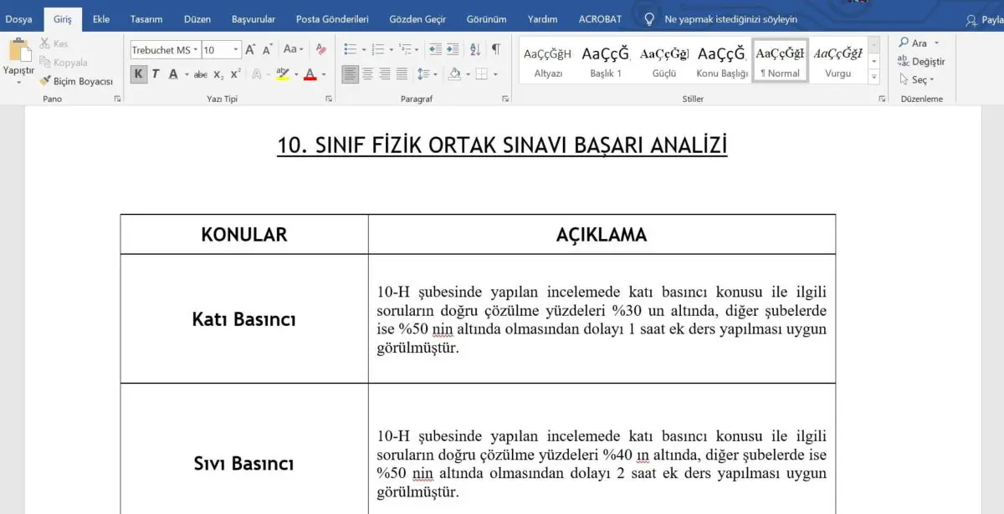Screen dimensions: 1004x514
Task: Align text right
Action: [x=385, y=74]
